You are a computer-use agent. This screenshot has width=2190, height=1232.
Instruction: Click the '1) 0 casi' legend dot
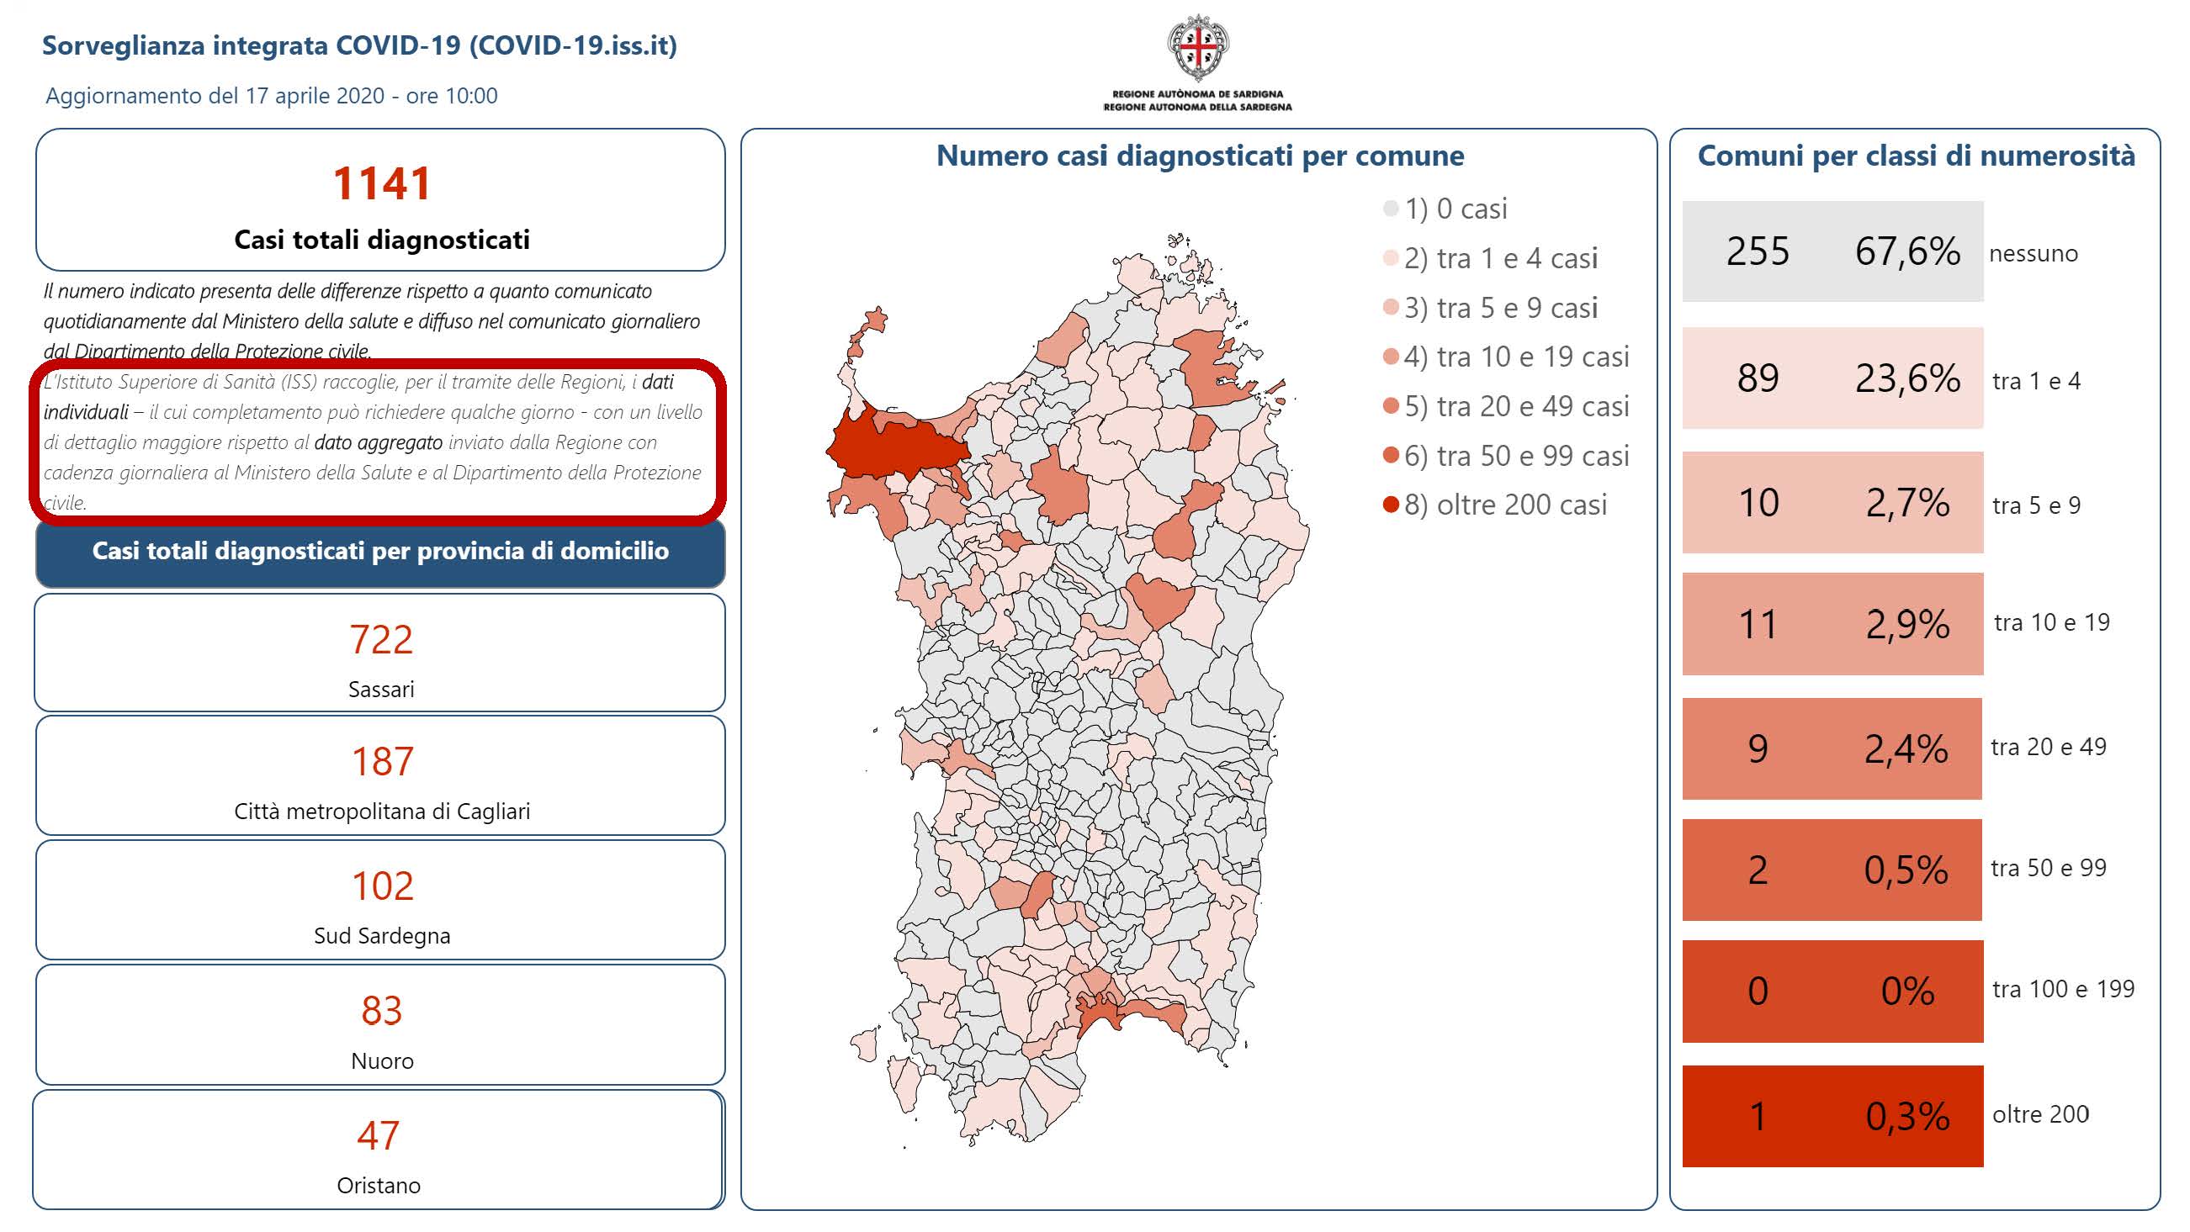(1391, 209)
